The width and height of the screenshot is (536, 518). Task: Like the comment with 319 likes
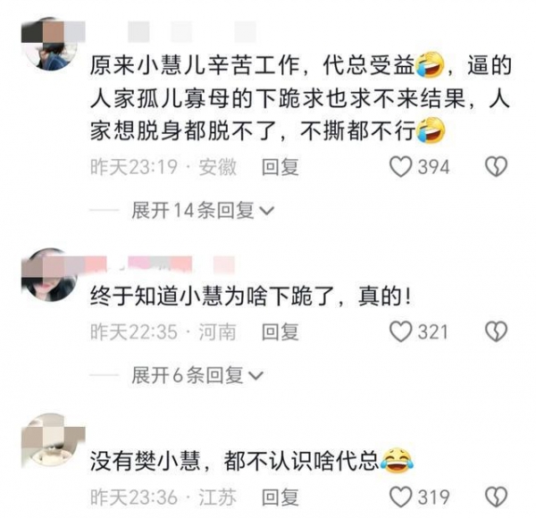tap(400, 497)
